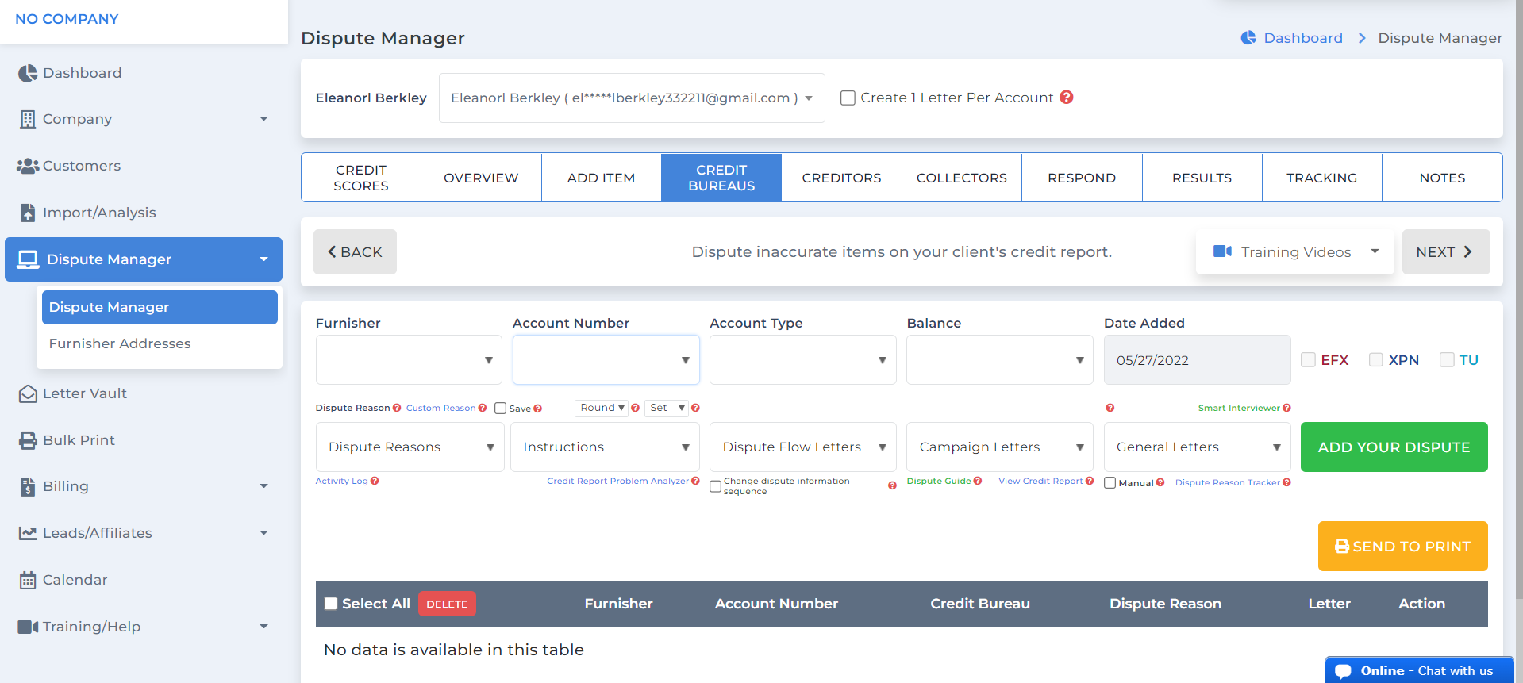1523x683 pixels.
Task: Click the Dashboard pie chart icon in sidebar
Action: 28,73
